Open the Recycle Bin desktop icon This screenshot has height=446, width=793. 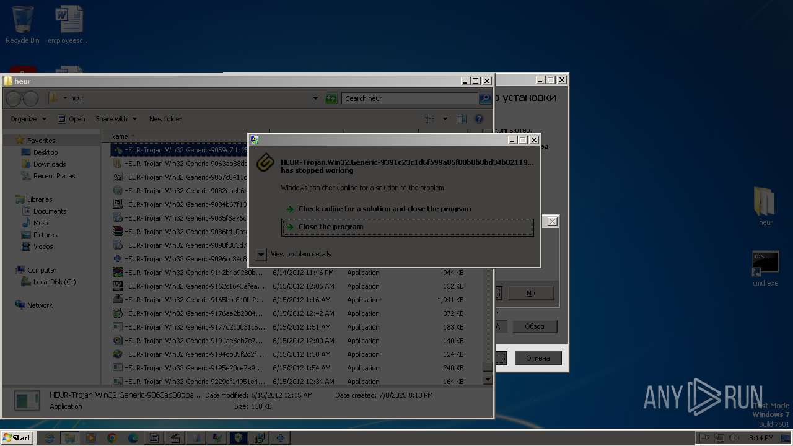22,25
